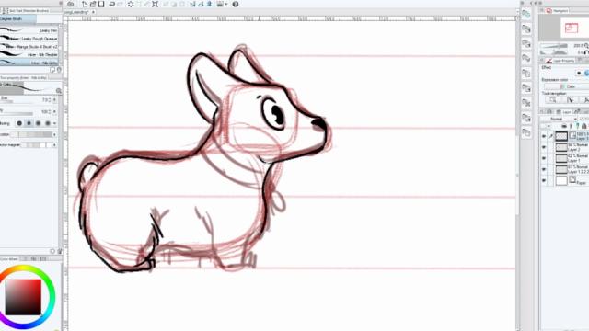
Task: Click the Degree Brush group tab
Action: [17, 18]
